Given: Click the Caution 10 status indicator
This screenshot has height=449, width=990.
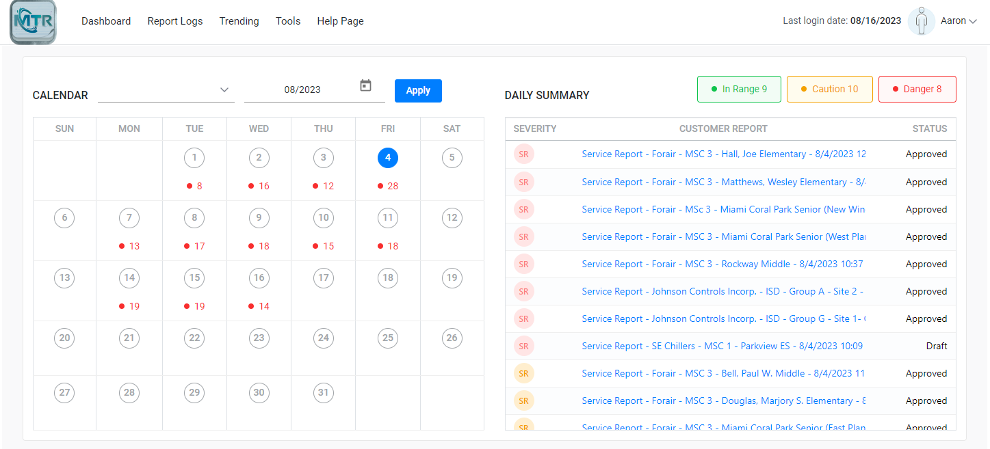Looking at the screenshot, I should click(x=829, y=89).
